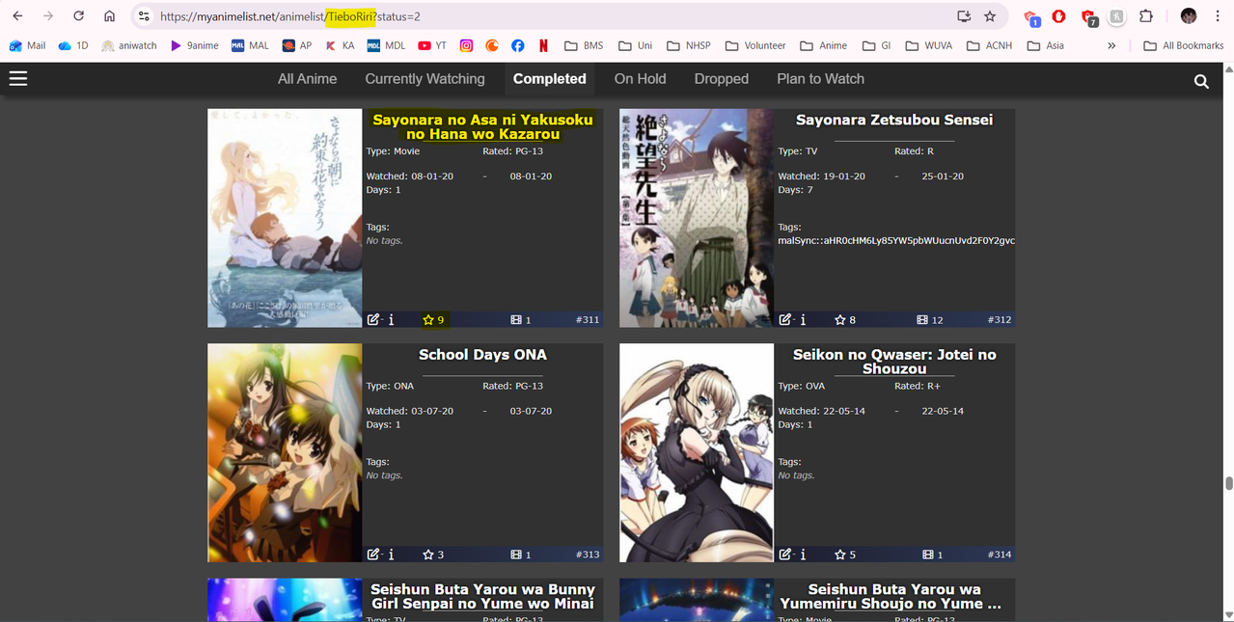This screenshot has width=1234, height=622.
Task: Bookmark this page with the star icon
Action: (990, 16)
